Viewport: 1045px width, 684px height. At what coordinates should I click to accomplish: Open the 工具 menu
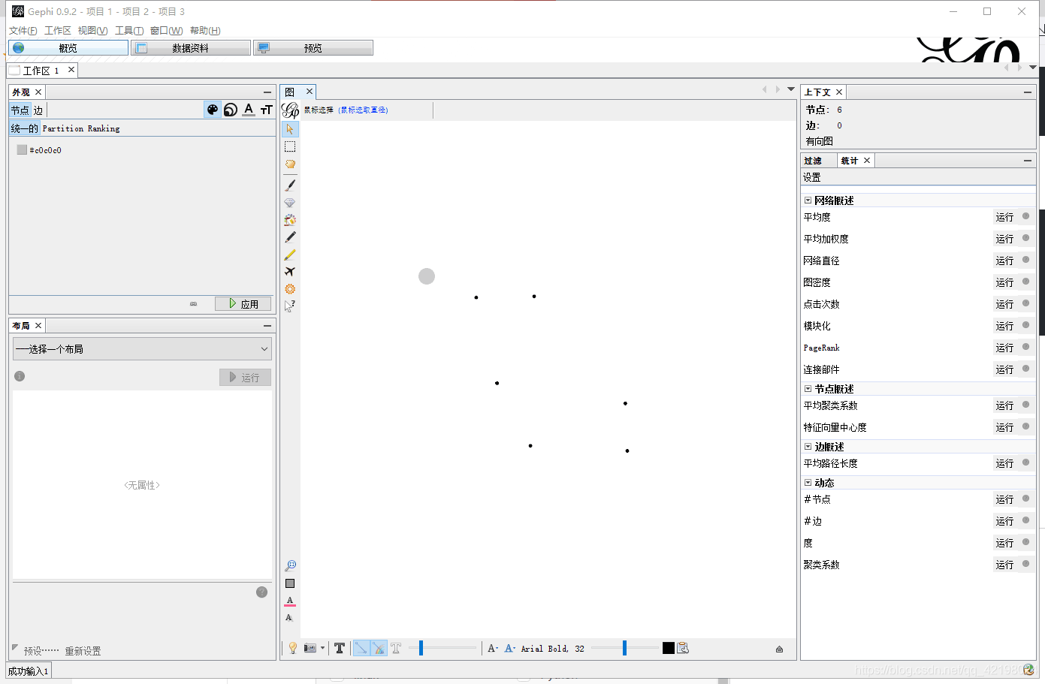129,31
